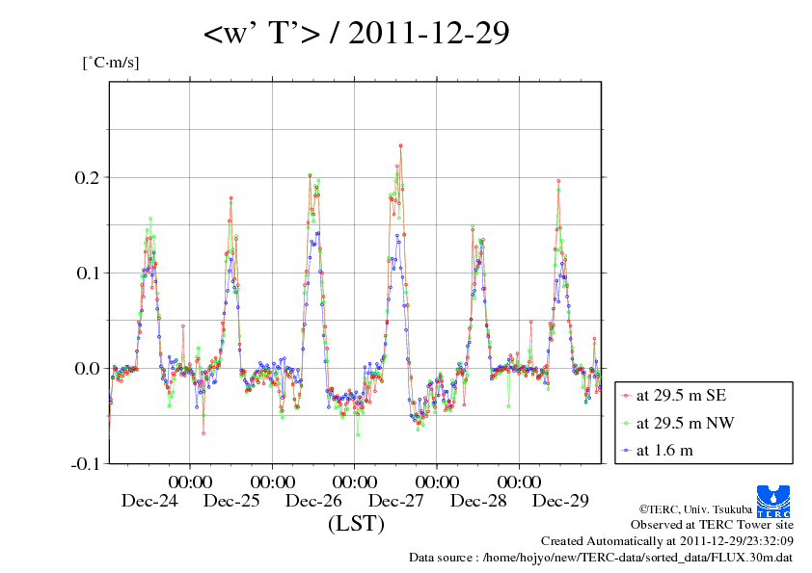Click the Dec-27 date label

click(x=395, y=501)
